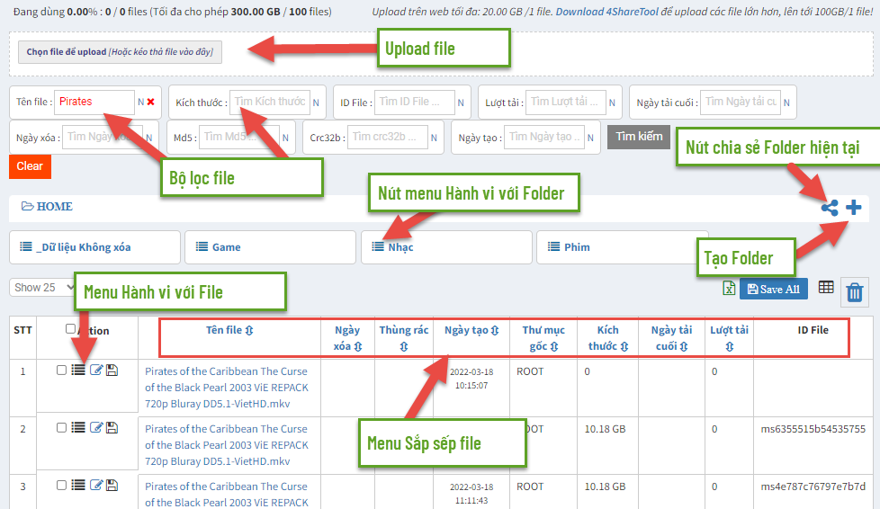The image size is (880, 509).
Task: Sort files by Tên file column
Action: 229,330
